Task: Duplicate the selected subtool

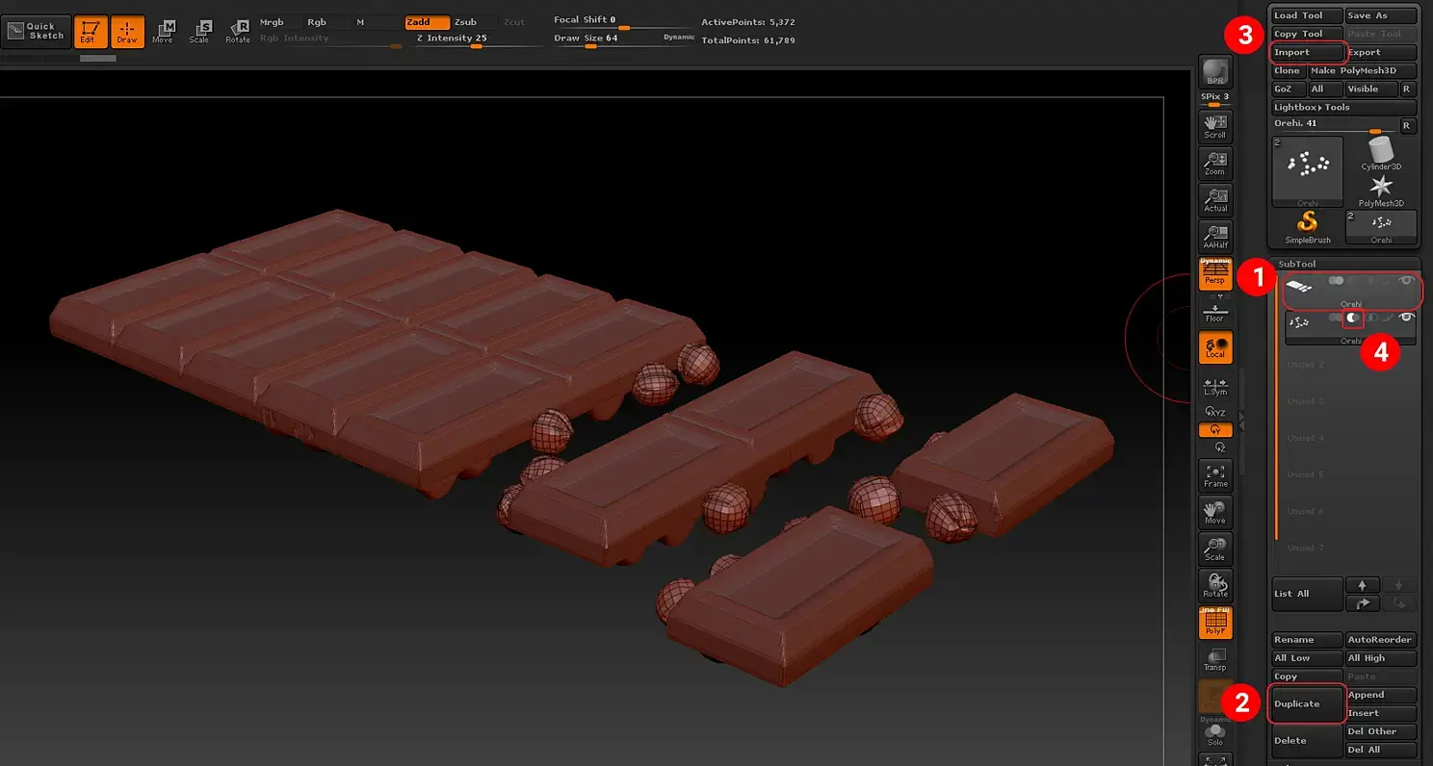Action: click(x=1307, y=703)
